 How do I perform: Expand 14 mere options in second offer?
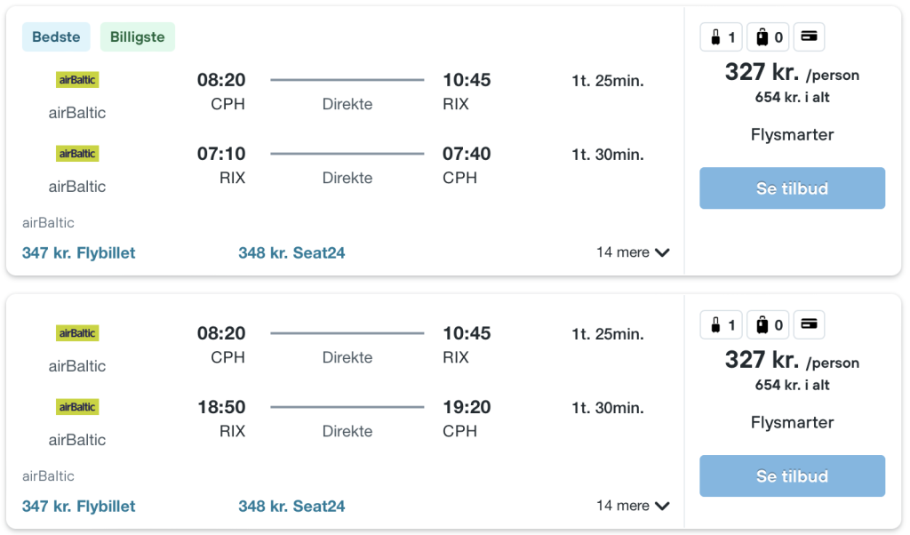click(633, 506)
